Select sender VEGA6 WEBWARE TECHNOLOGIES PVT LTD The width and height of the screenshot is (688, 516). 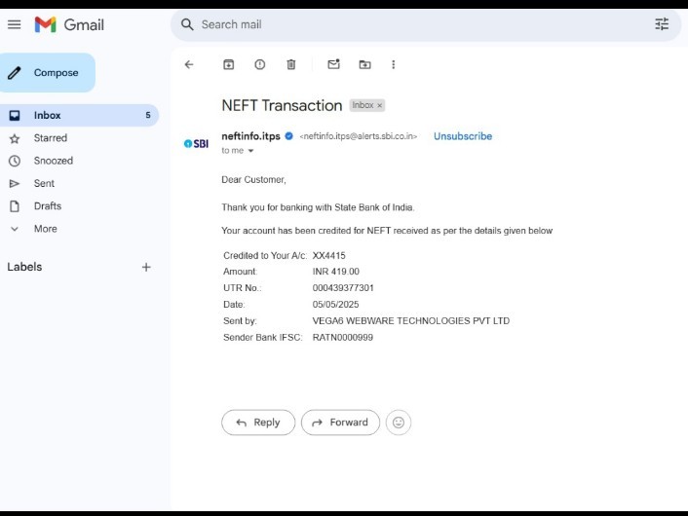click(411, 321)
